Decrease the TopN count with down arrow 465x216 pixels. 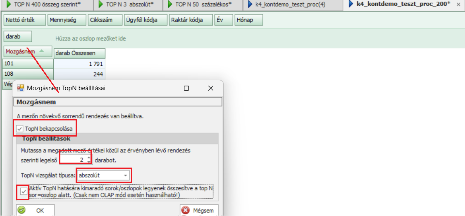pos(89,161)
